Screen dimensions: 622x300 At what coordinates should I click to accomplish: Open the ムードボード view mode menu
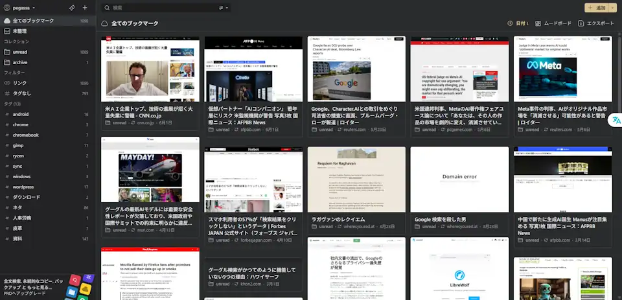(x=553, y=23)
